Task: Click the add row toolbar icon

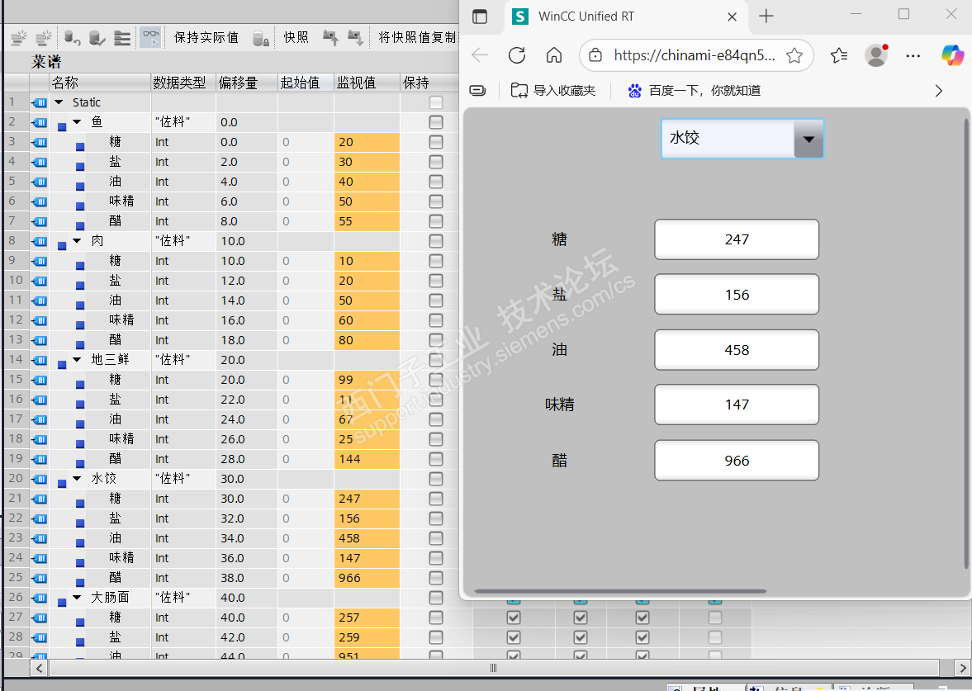Action: [x=44, y=38]
